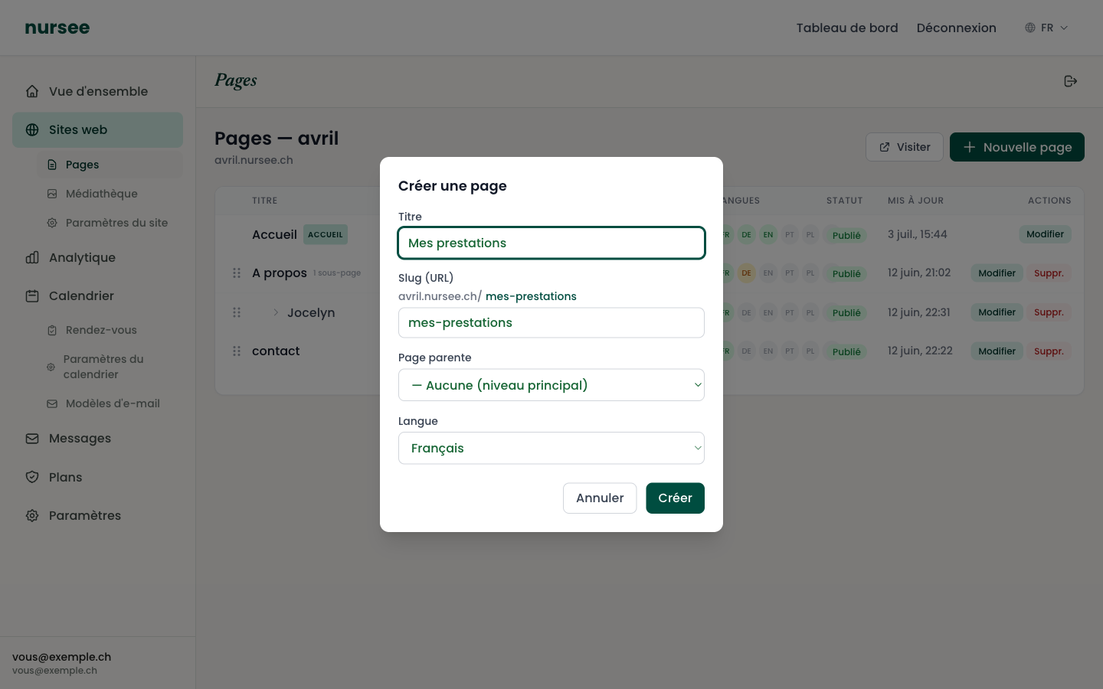This screenshot has width=1103, height=689.
Task: Select Sites web in the sidebar
Action: (x=97, y=130)
